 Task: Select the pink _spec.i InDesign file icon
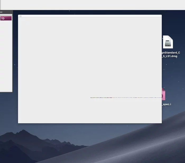164,94
